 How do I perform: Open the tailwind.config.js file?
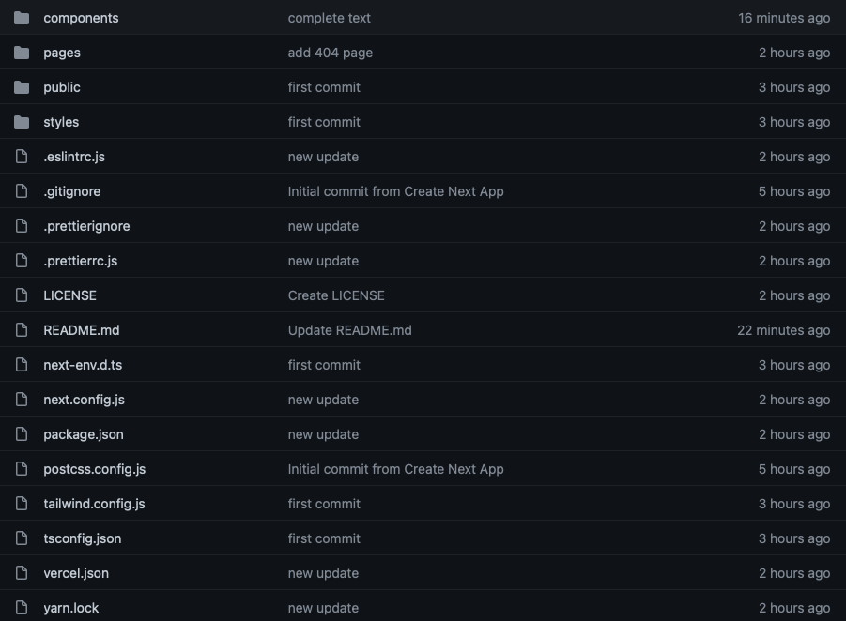[x=94, y=503]
